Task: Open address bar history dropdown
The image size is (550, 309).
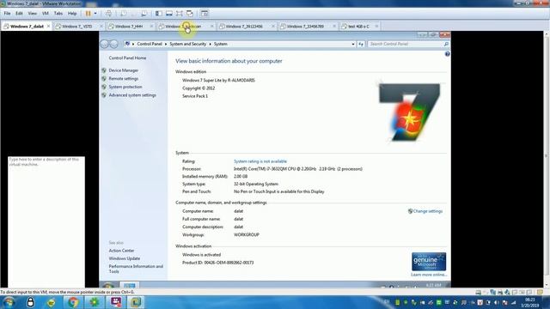Action: (x=353, y=44)
